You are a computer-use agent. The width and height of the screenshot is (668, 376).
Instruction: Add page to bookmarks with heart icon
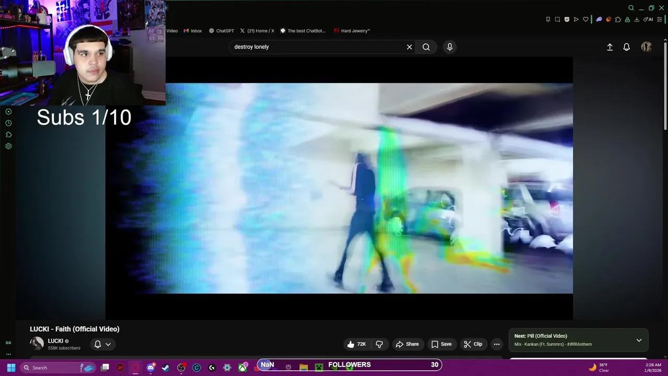[586, 19]
